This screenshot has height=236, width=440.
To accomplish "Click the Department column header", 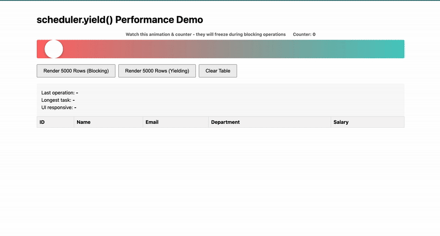I will [226, 122].
